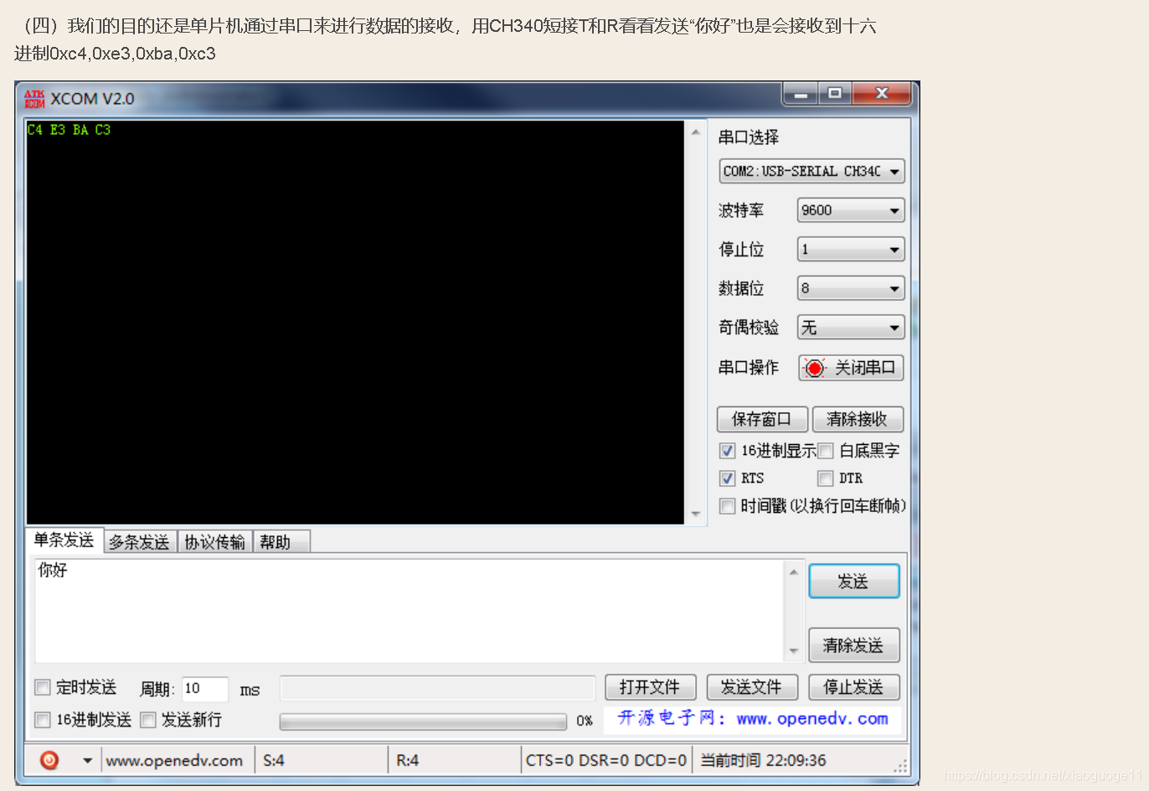Minimize the XCOM V2.0 window
The width and height of the screenshot is (1149, 791).
pos(801,94)
